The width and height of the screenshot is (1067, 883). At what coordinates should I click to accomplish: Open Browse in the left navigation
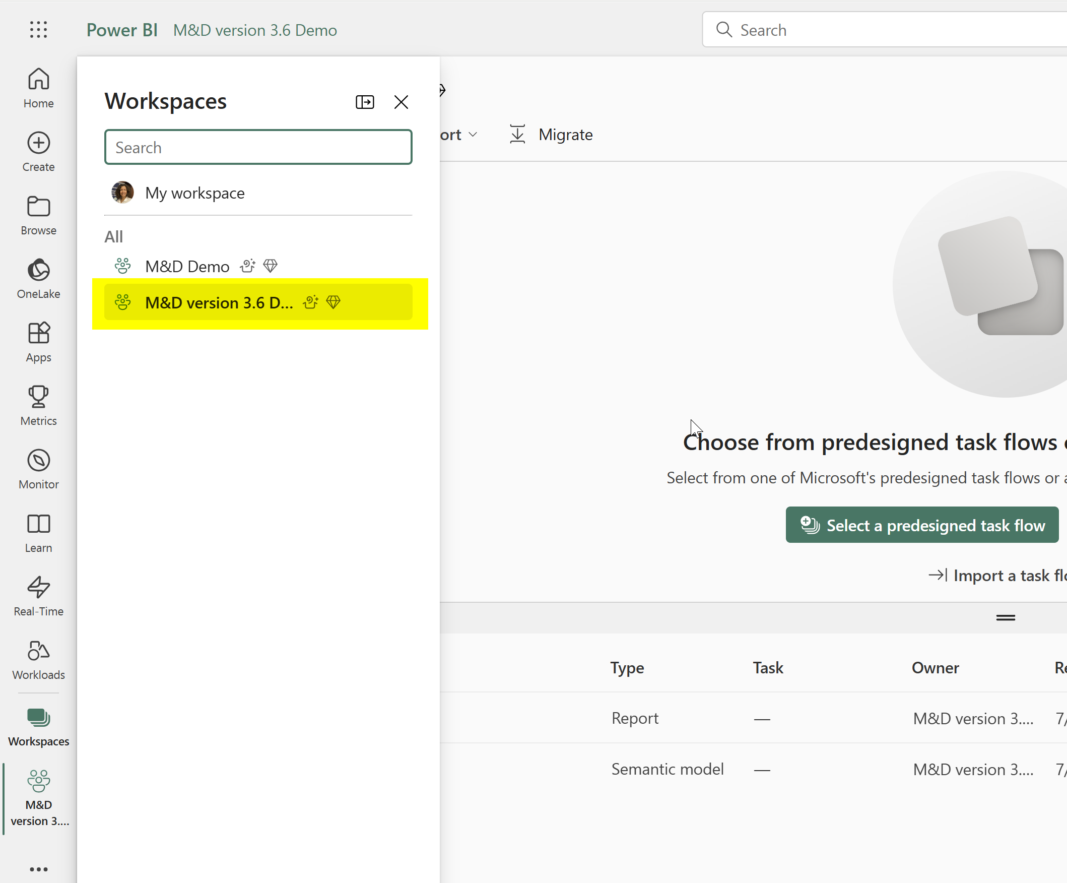[x=39, y=216]
